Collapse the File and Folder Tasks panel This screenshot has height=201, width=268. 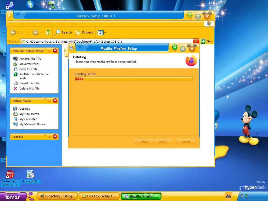point(55,51)
